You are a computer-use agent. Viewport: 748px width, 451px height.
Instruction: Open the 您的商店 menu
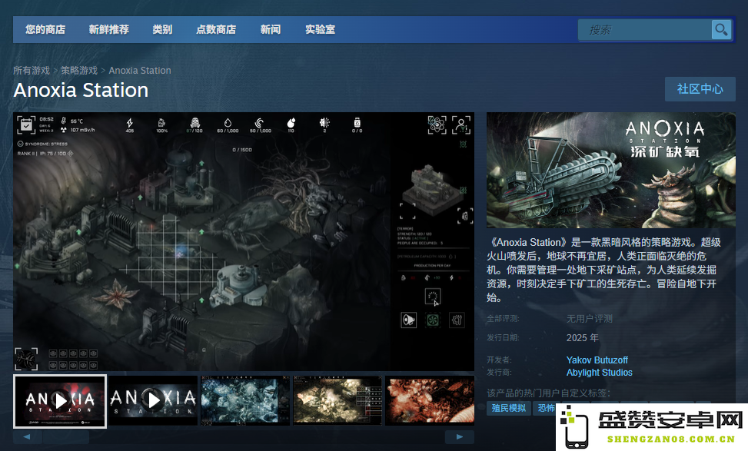point(45,29)
